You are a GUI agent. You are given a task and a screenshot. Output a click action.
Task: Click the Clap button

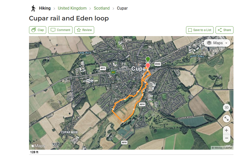[x=38, y=30]
